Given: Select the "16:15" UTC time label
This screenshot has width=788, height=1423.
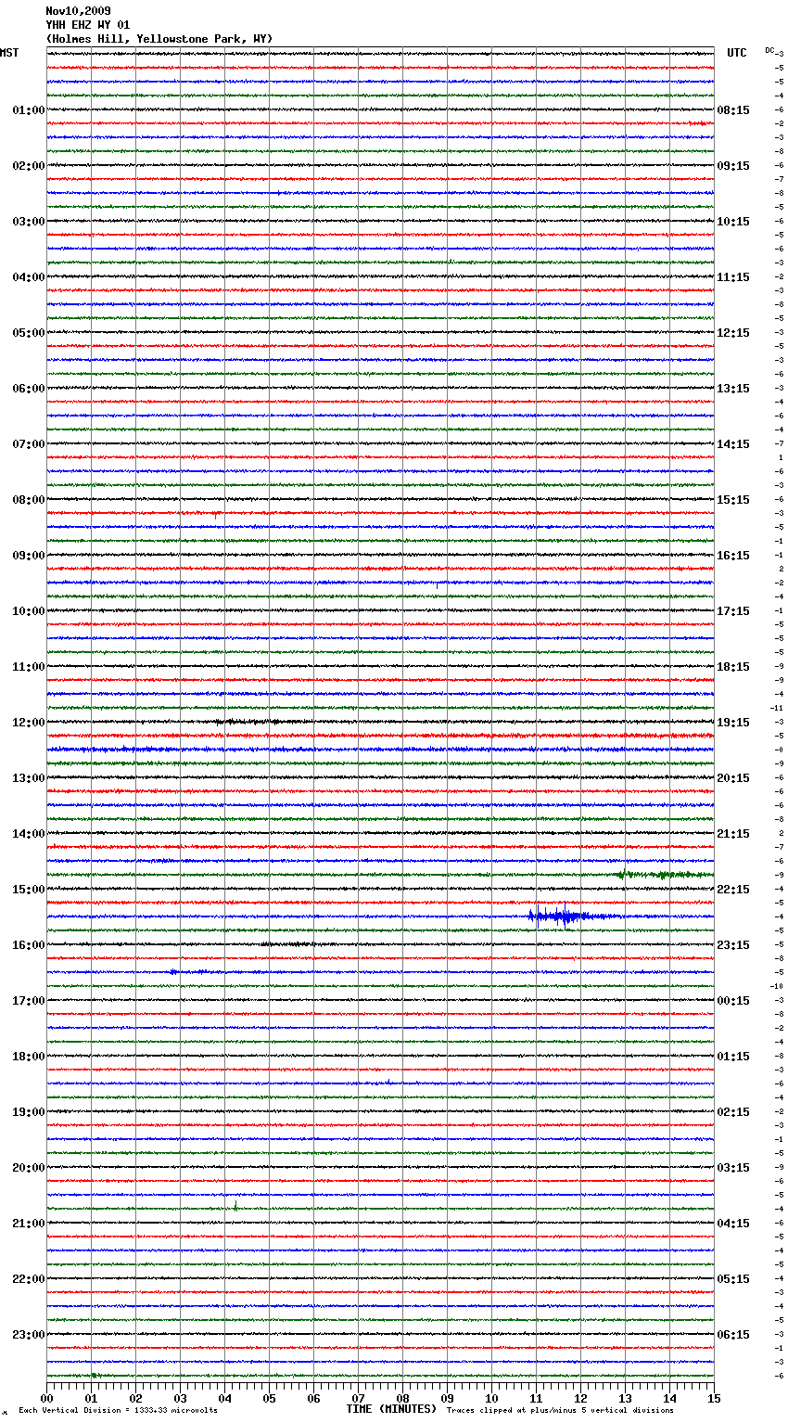Looking at the screenshot, I should click(x=733, y=556).
